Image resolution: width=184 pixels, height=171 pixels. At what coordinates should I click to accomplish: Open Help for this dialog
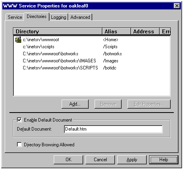point(164,160)
